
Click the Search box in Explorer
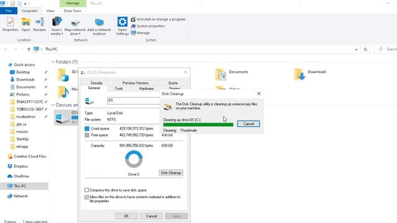pos(386,50)
